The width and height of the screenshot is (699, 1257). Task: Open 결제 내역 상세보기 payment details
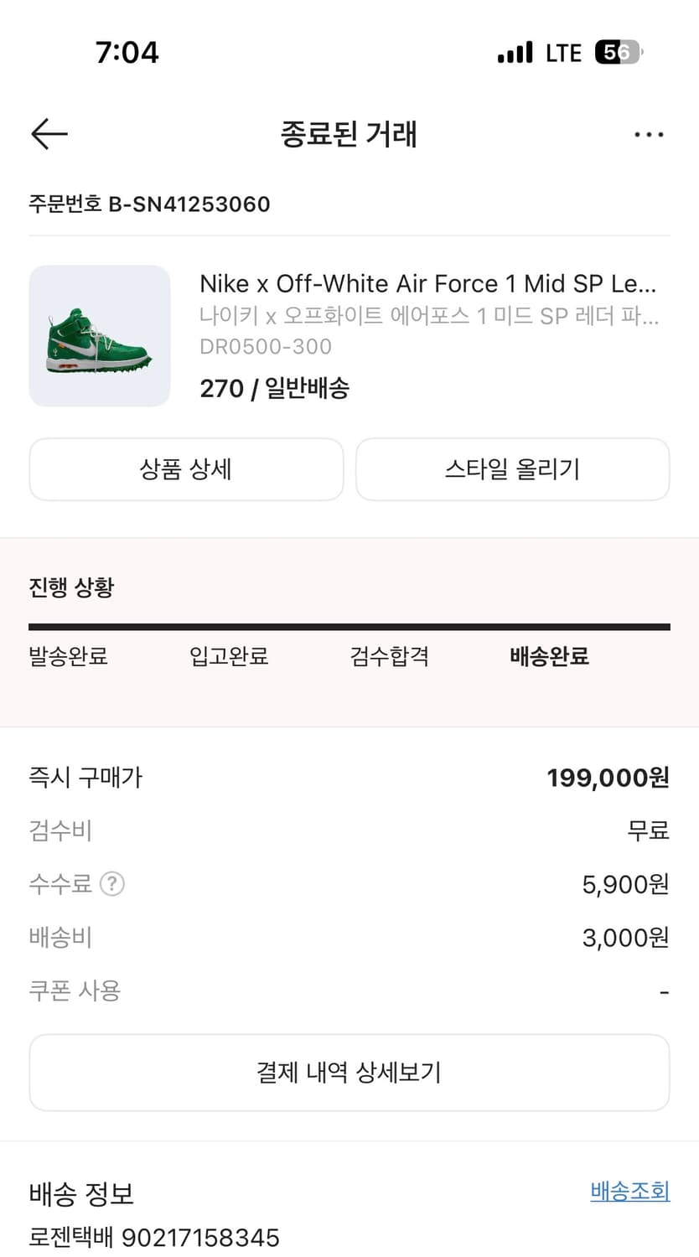(x=349, y=1073)
